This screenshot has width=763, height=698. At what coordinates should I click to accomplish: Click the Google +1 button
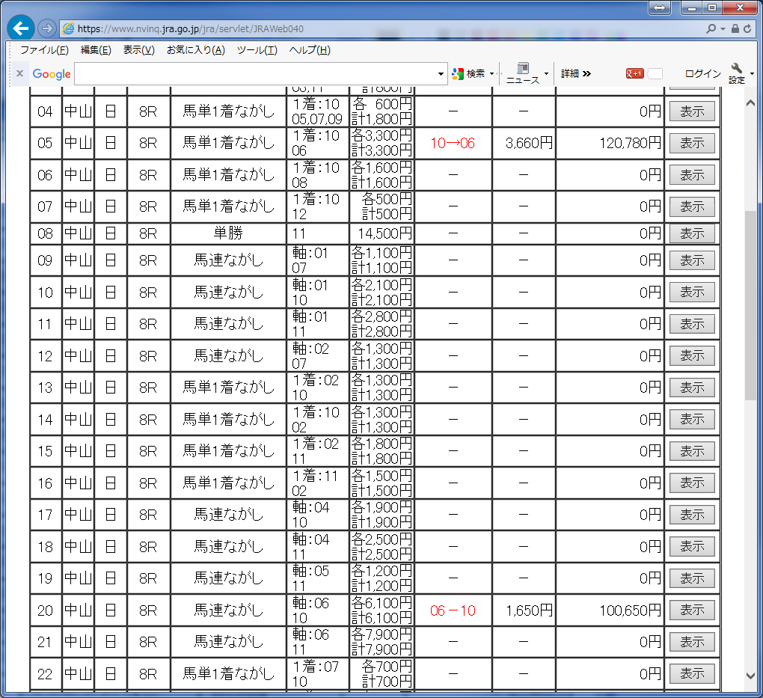(x=634, y=73)
